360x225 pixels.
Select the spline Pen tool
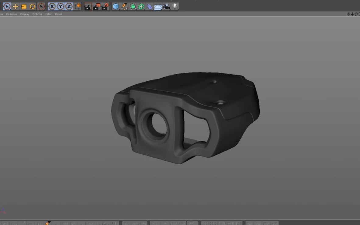(x=125, y=6)
